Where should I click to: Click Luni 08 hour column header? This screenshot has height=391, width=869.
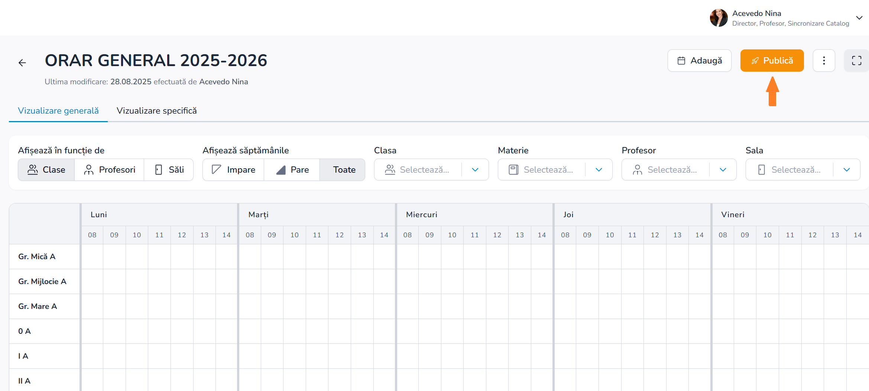(x=92, y=235)
